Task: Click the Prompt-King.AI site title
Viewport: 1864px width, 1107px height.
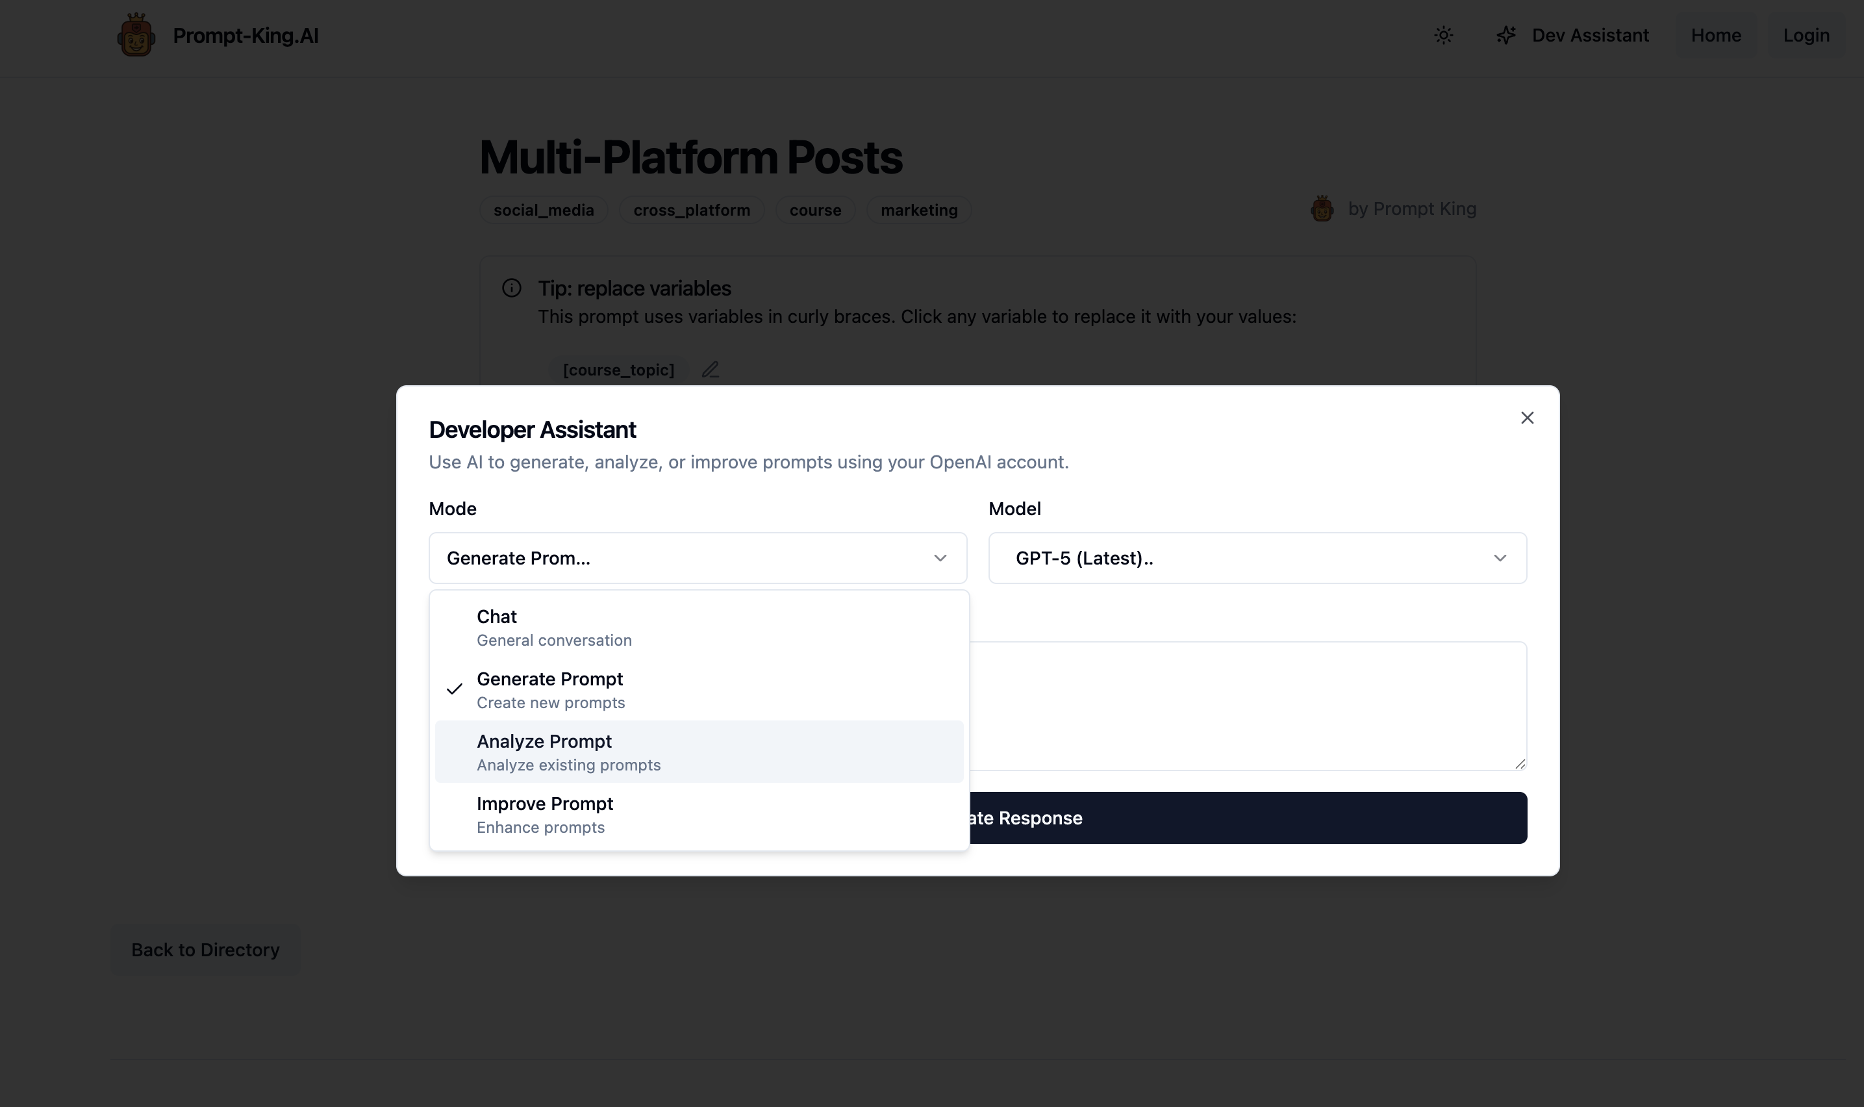Action: (x=246, y=35)
